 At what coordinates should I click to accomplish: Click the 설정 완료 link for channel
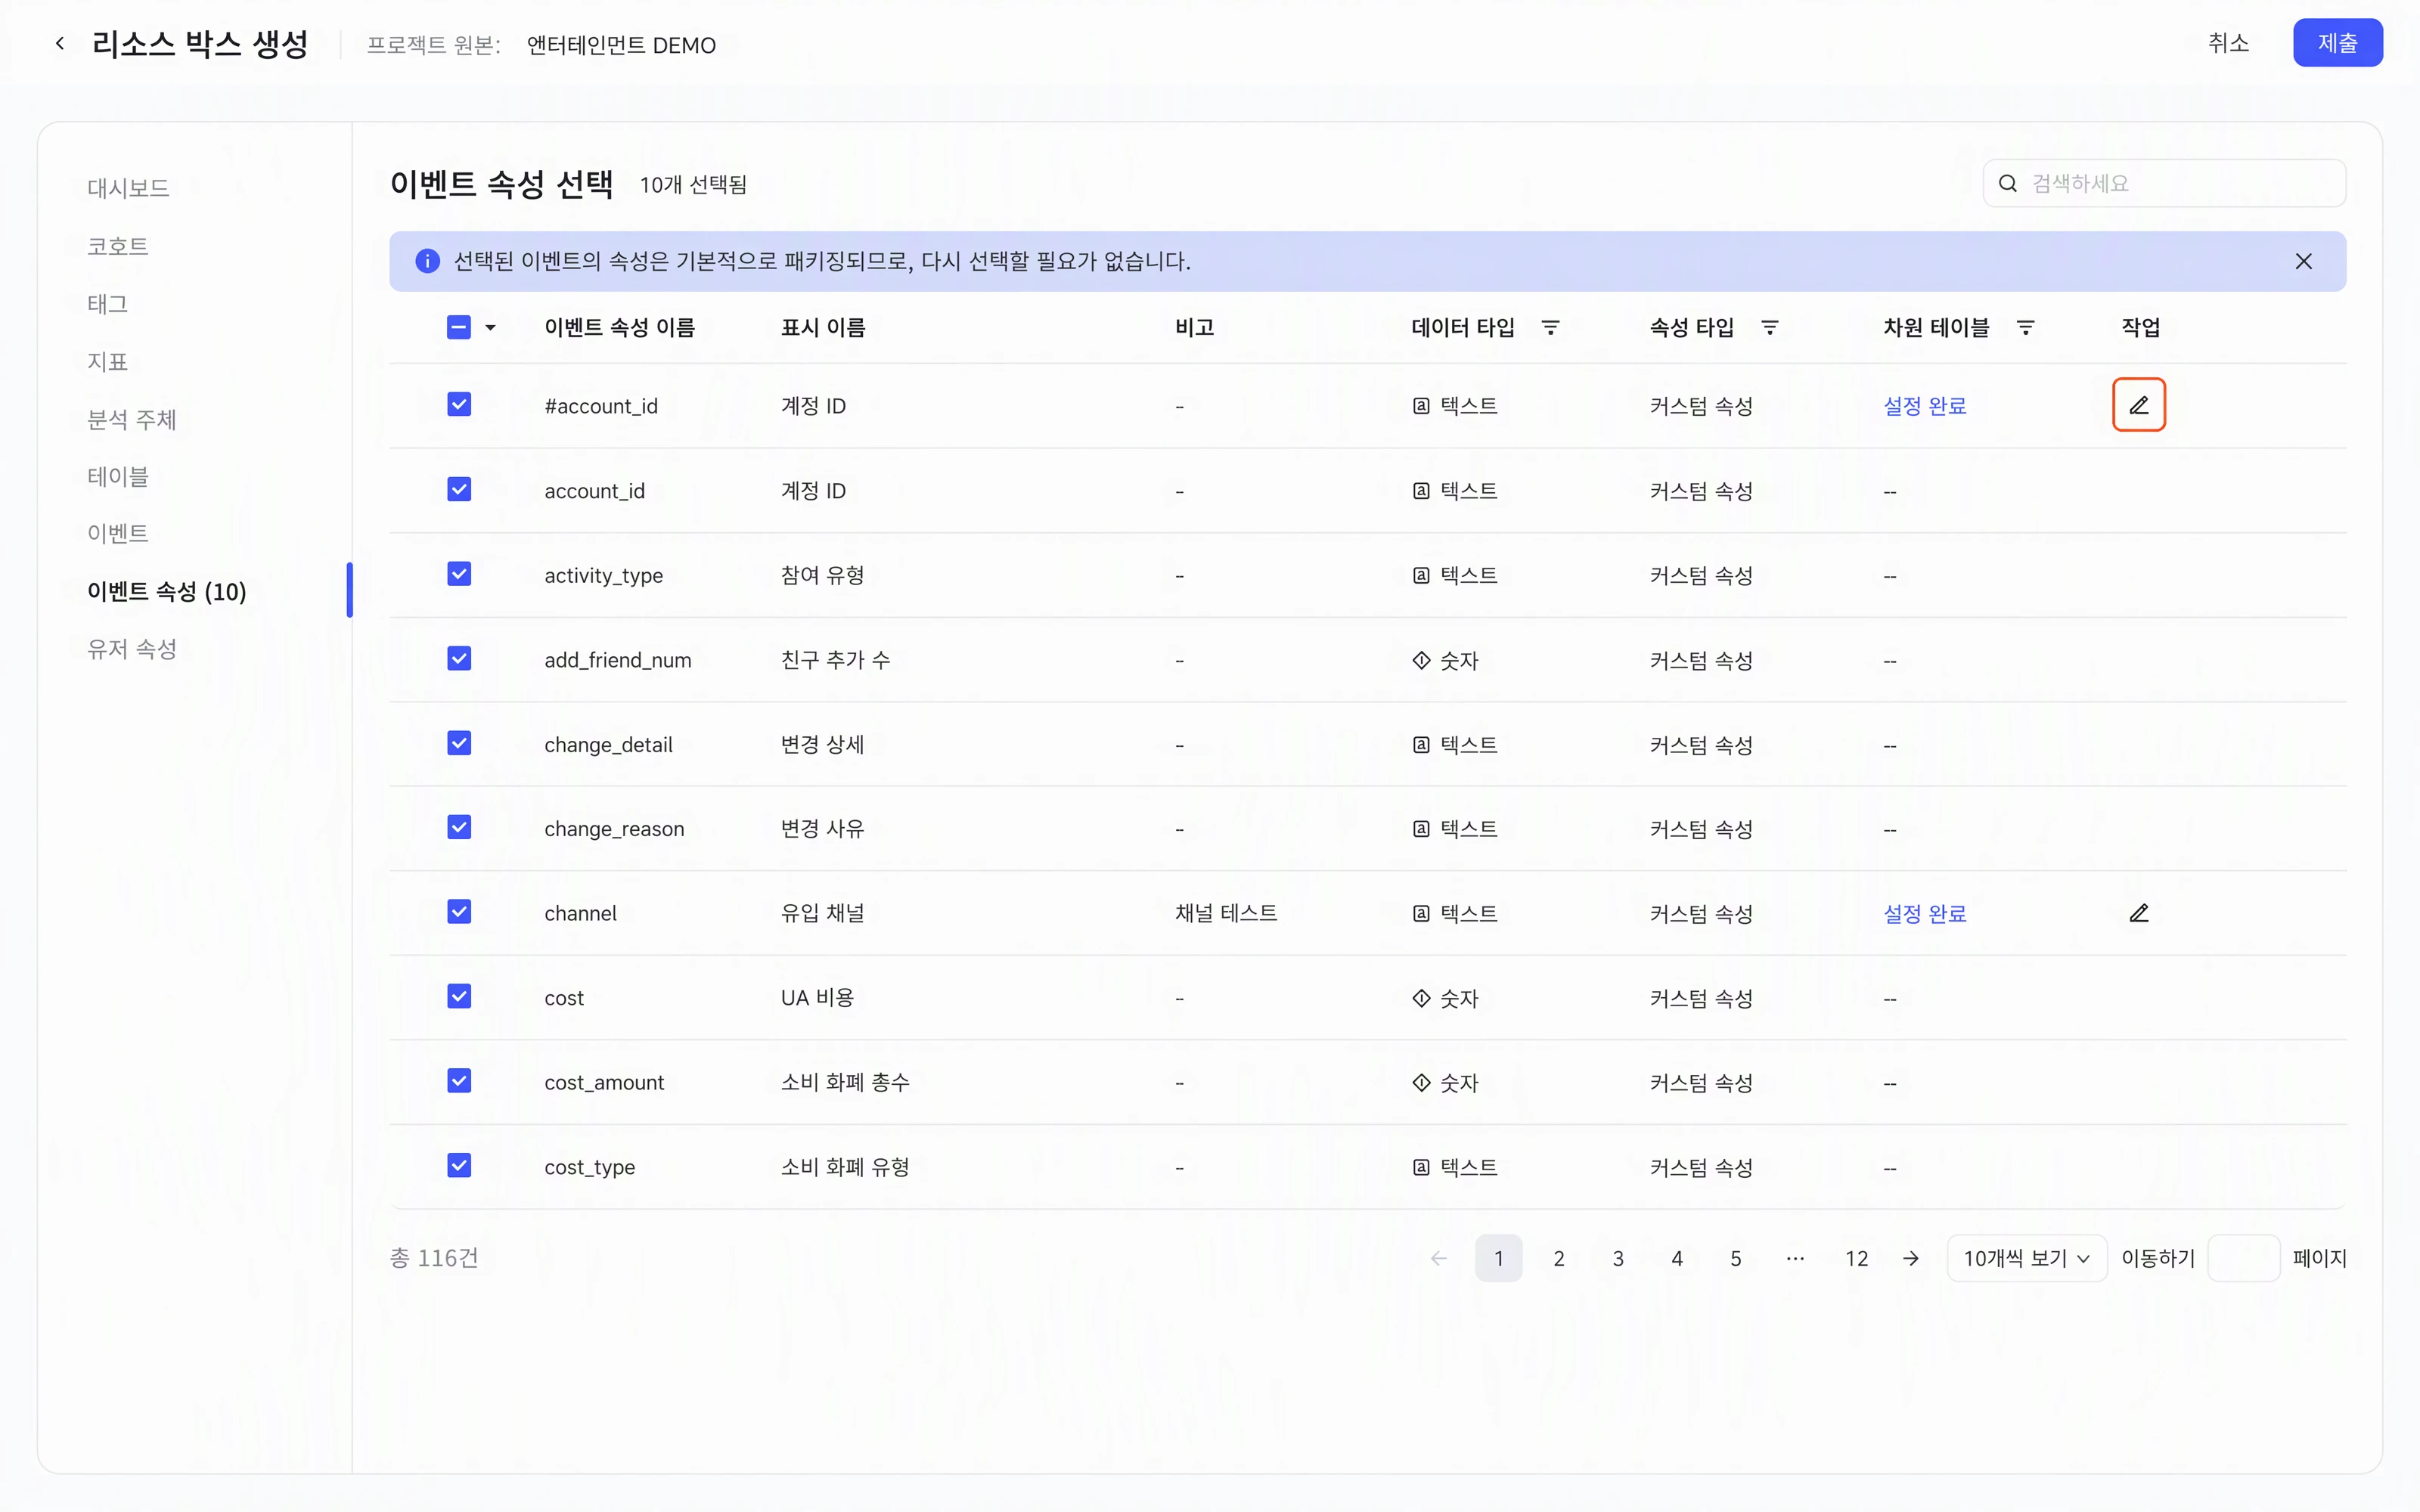pyautogui.click(x=1924, y=913)
